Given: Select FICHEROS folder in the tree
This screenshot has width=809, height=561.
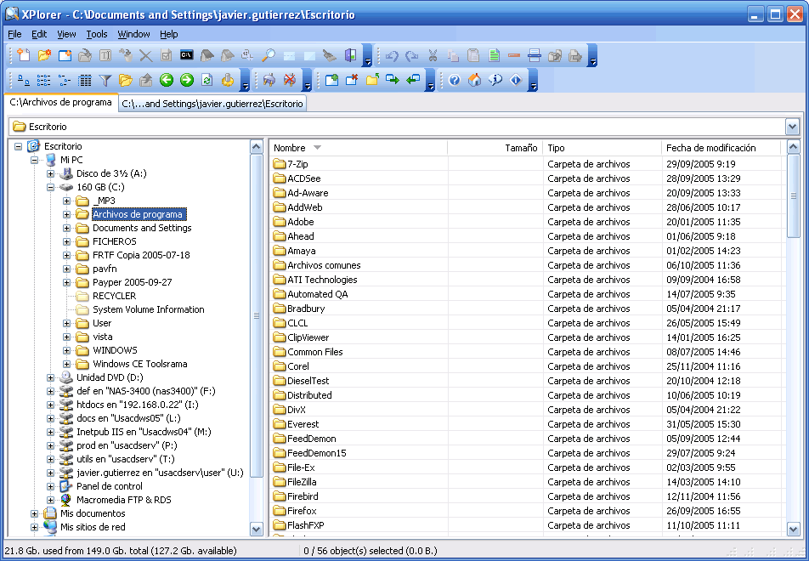Looking at the screenshot, I should 115,241.
